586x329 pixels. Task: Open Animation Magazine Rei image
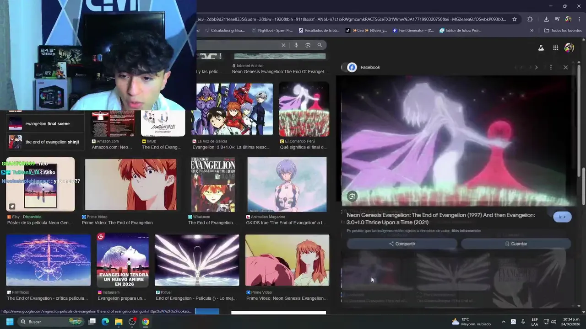tap(287, 185)
